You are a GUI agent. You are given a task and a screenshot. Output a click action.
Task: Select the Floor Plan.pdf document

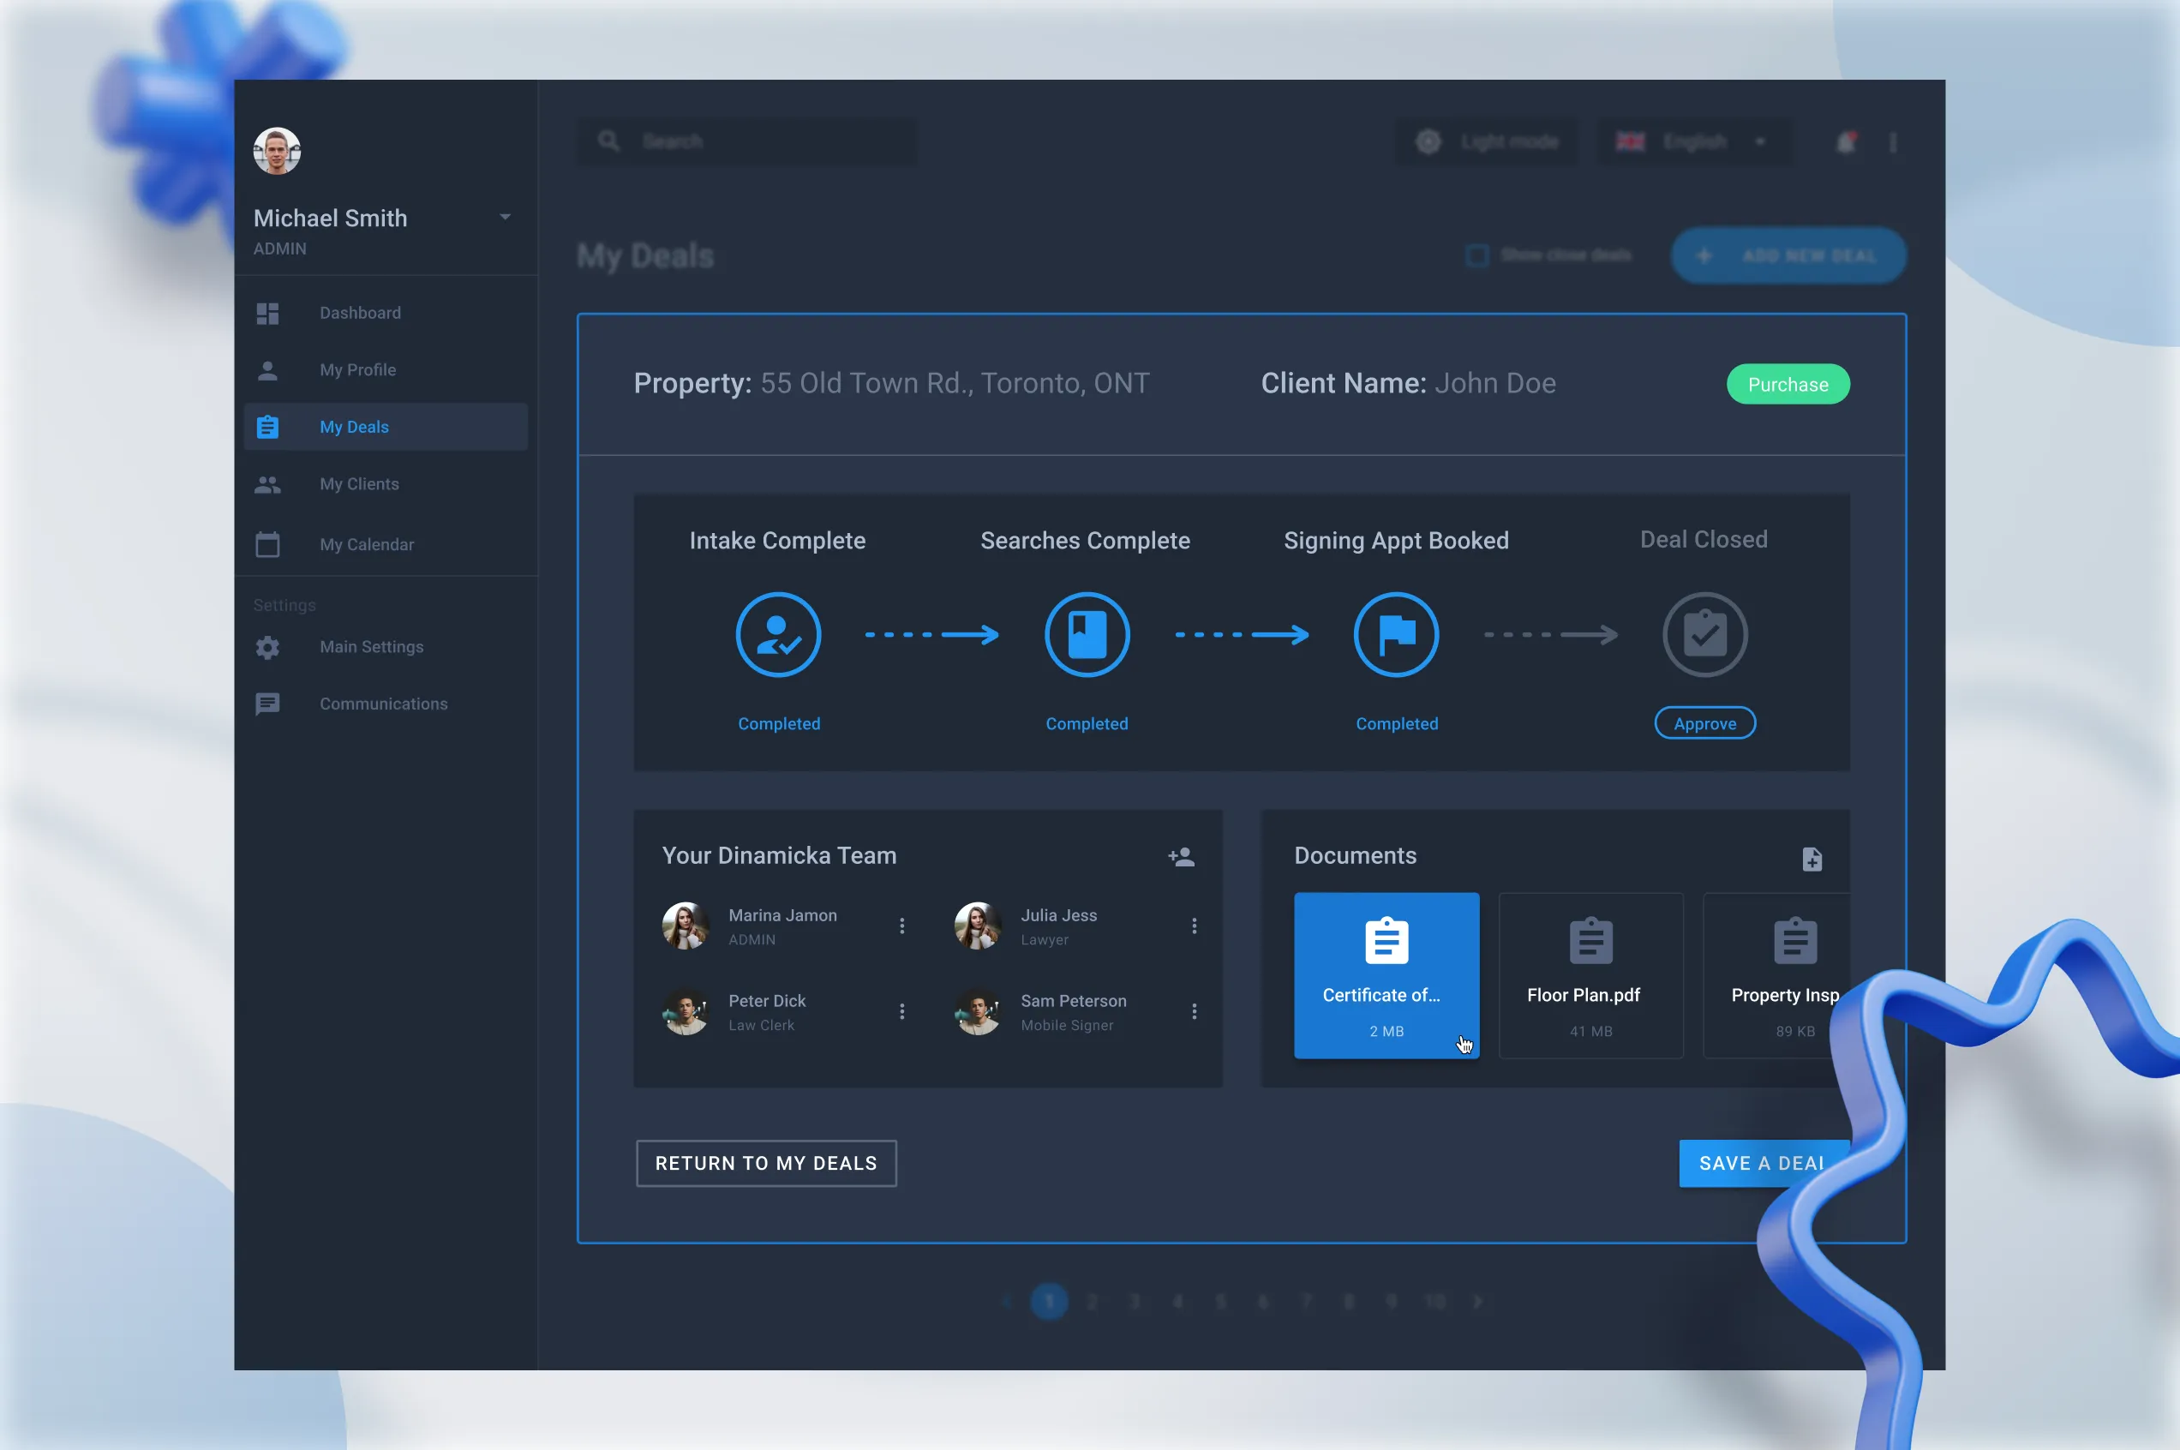click(x=1590, y=975)
